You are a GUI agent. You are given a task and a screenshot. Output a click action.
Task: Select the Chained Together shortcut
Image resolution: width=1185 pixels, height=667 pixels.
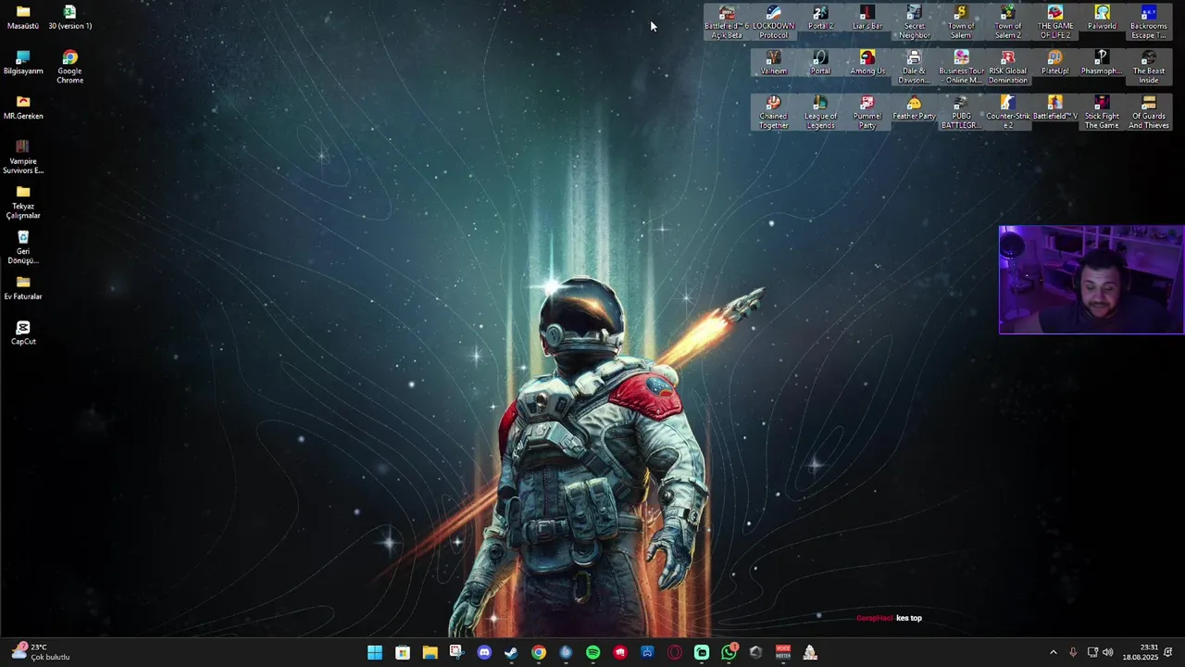click(774, 112)
